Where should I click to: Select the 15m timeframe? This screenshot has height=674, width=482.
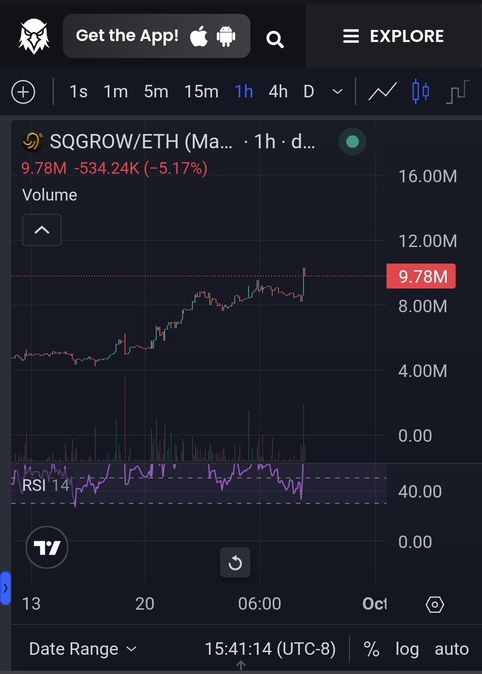201,92
